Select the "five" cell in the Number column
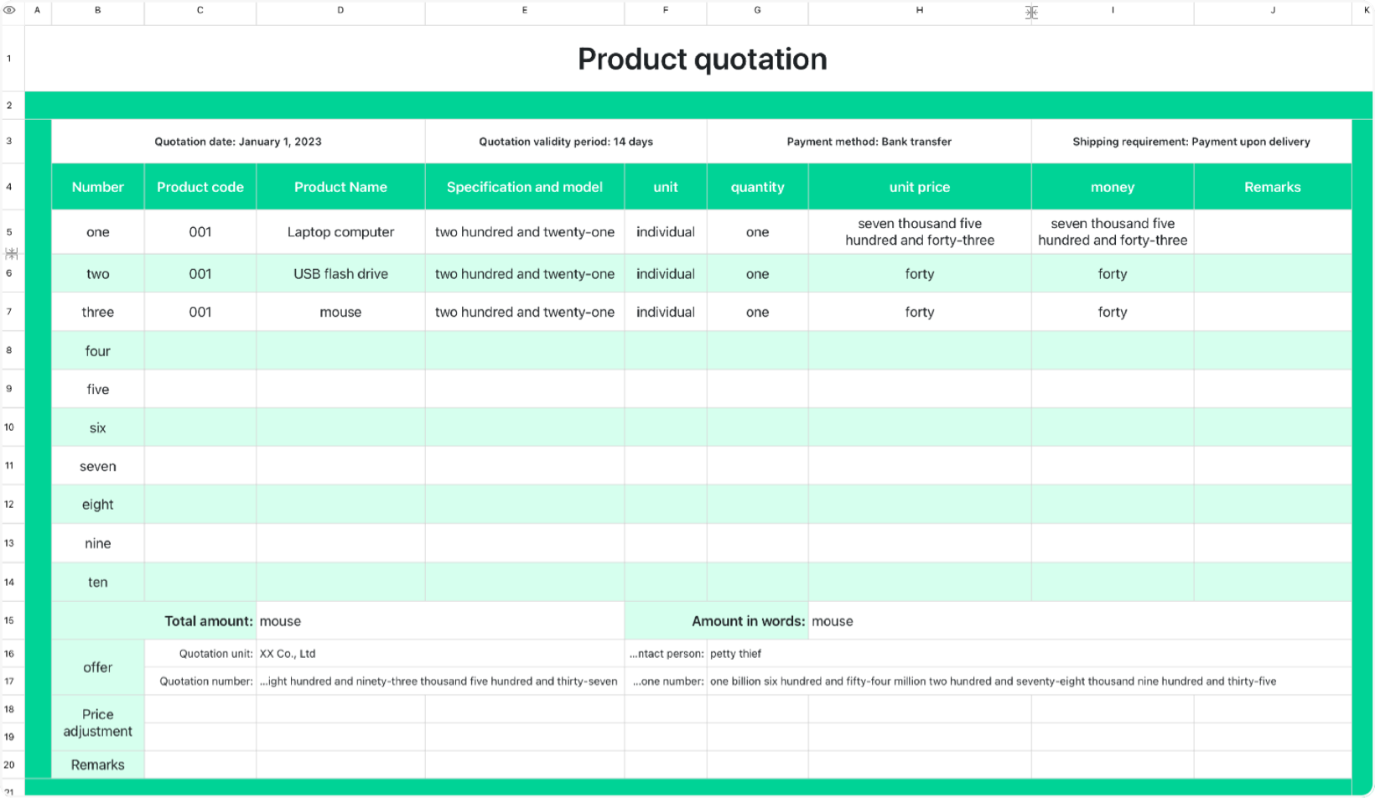This screenshot has height=798, width=1375. tap(98, 389)
